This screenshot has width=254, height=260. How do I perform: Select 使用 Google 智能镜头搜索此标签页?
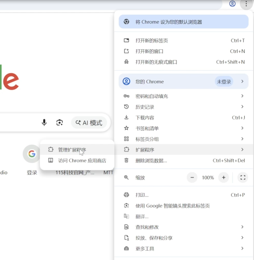[184, 206]
